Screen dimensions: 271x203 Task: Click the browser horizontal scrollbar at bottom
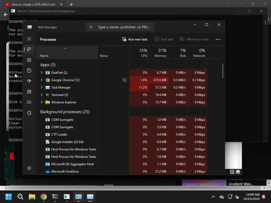pos(132,188)
